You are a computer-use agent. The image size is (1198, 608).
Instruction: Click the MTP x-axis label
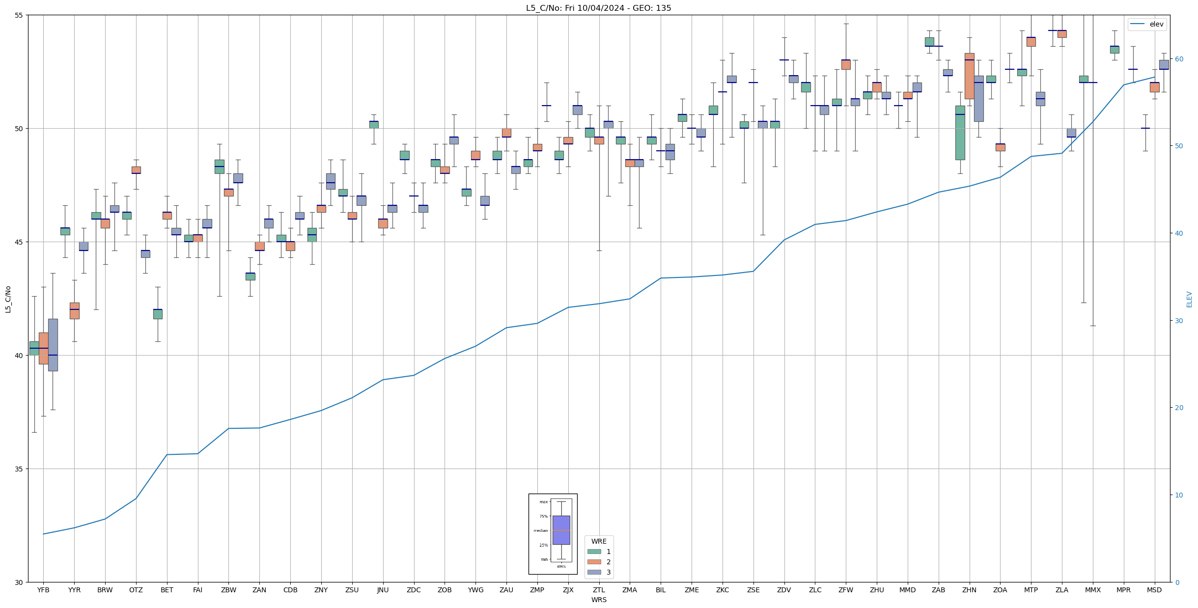(1031, 590)
